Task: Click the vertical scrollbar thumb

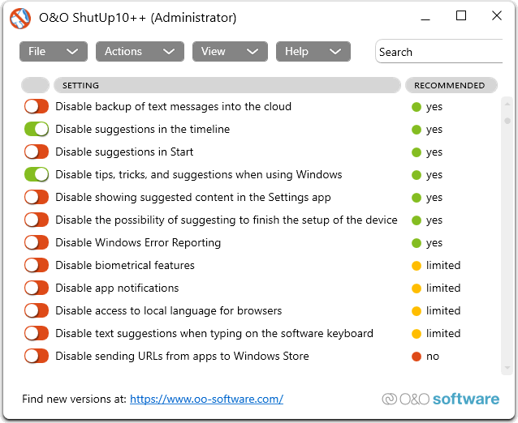Action: click(507, 121)
